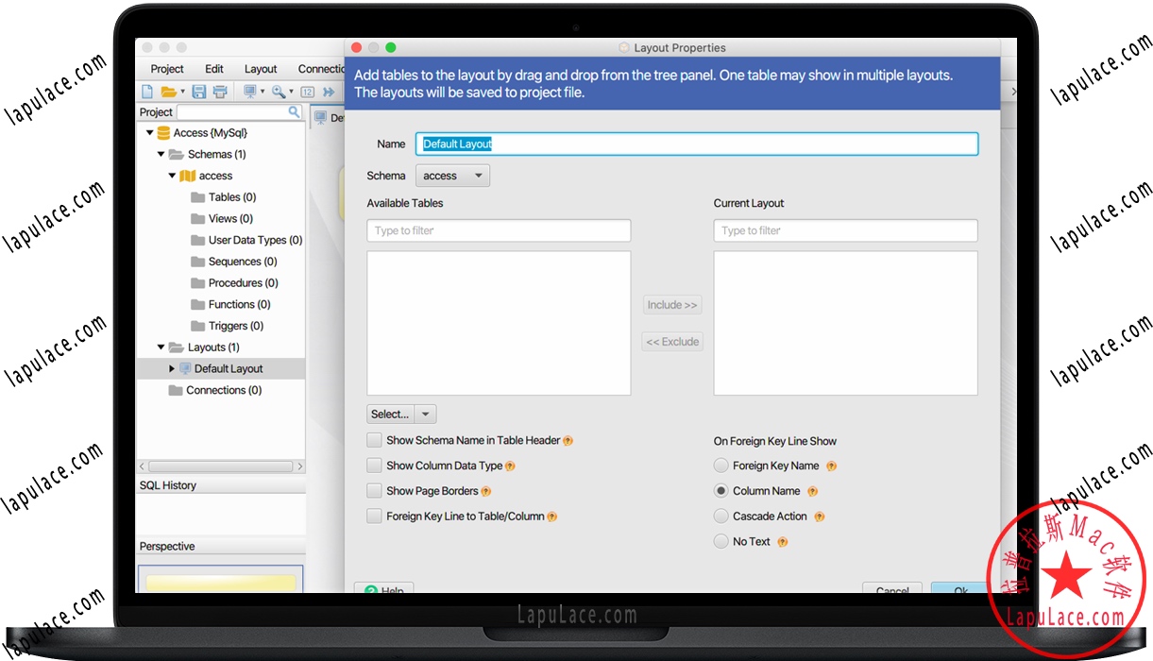
Task: Collapse the Layouts (1) tree node
Action: (x=161, y=347)
